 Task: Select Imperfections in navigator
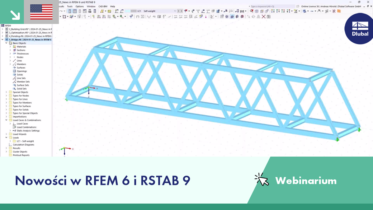click(20, 117)
